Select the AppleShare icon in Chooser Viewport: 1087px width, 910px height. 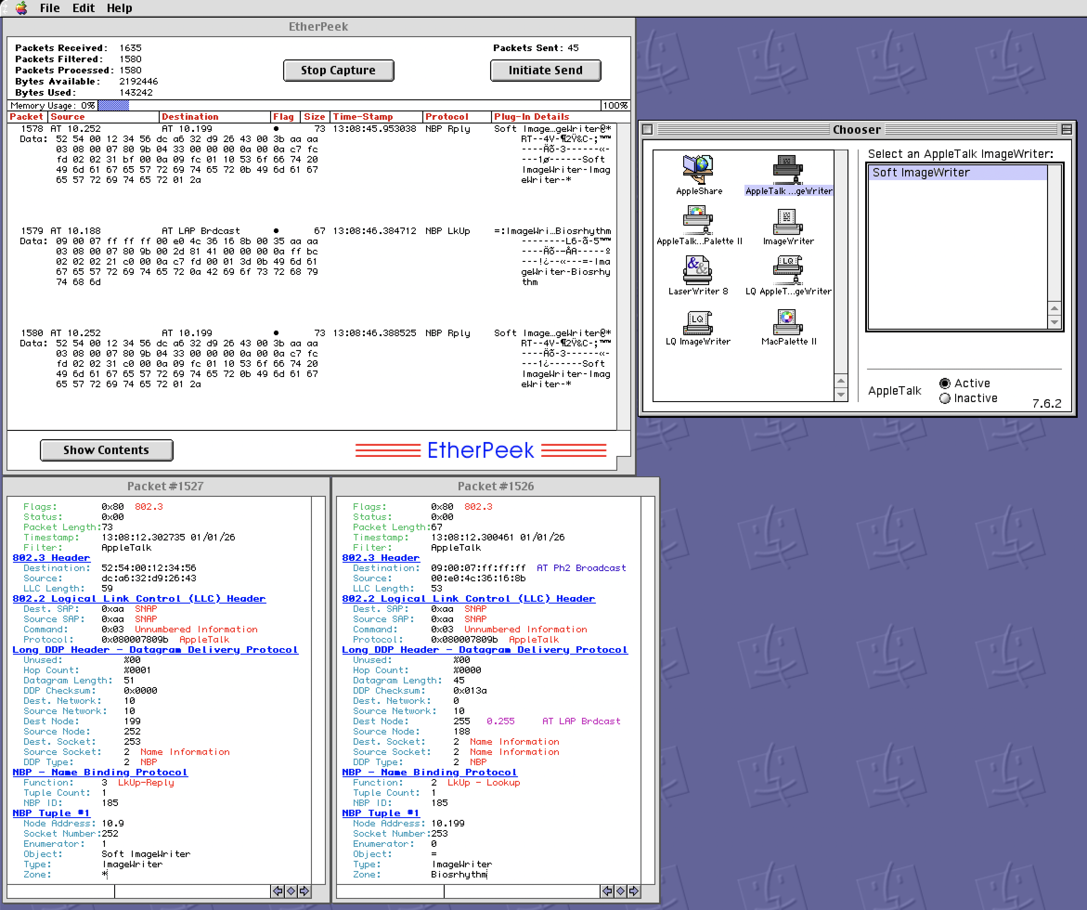tap(698, 170)
